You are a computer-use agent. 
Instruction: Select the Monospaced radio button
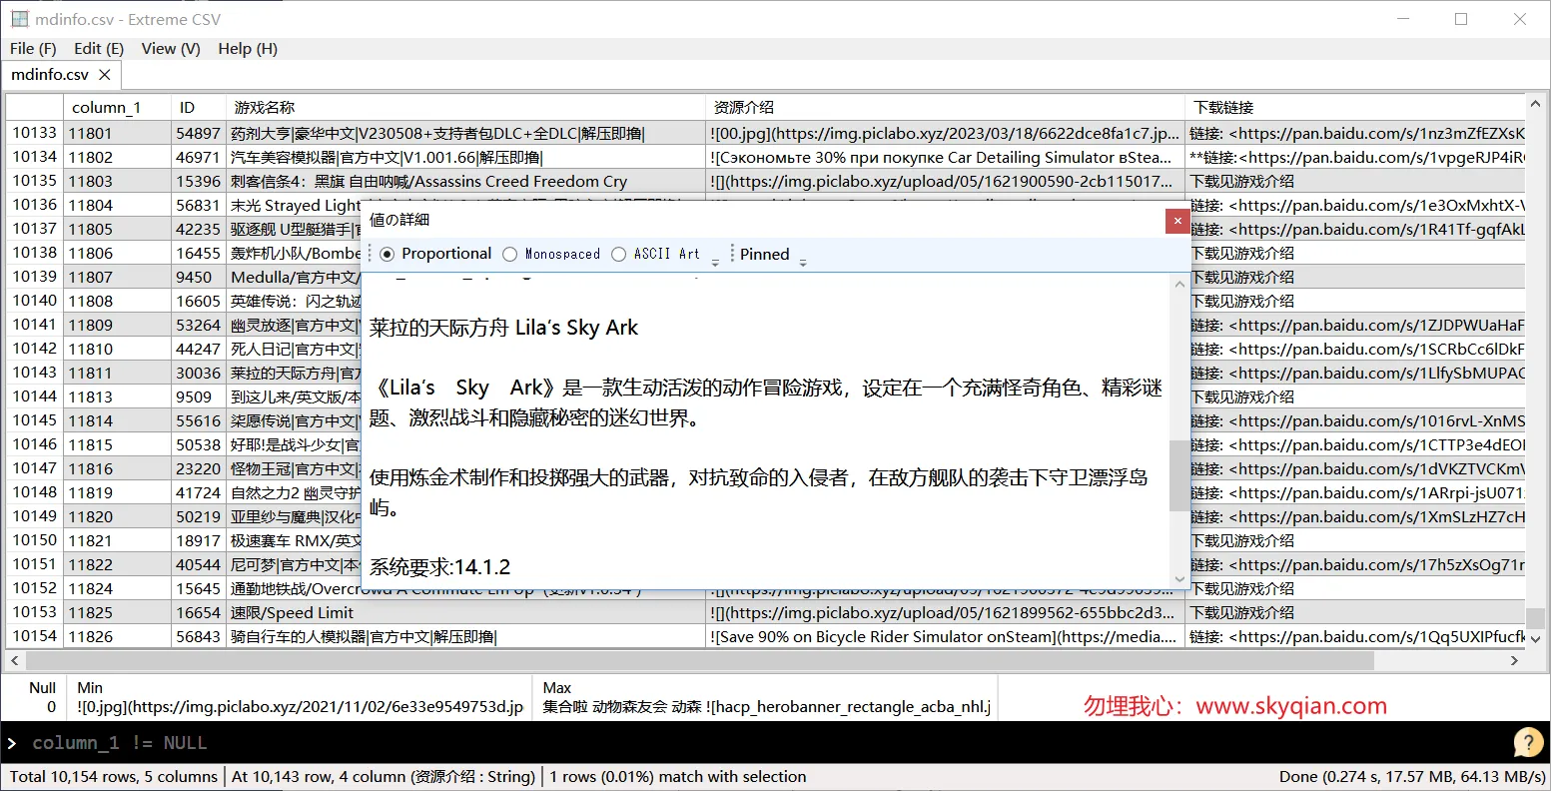pyautogui.click(x=509, y=254)
